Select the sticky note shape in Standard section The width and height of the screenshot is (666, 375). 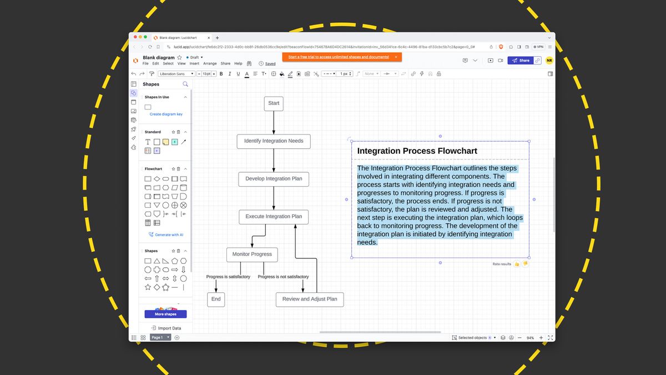165,142
